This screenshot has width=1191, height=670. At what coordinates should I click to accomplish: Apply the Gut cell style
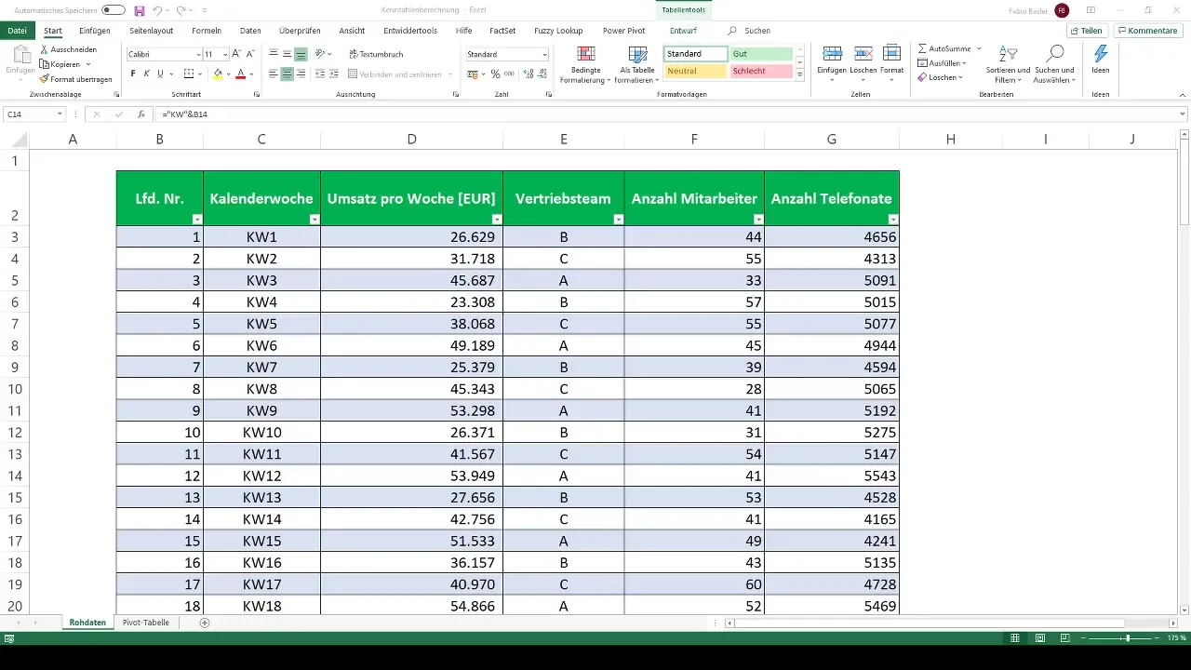(761, 54)
